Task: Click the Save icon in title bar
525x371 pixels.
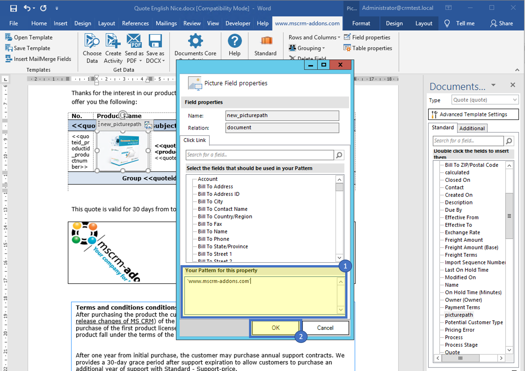Action: tap(13, 8)
